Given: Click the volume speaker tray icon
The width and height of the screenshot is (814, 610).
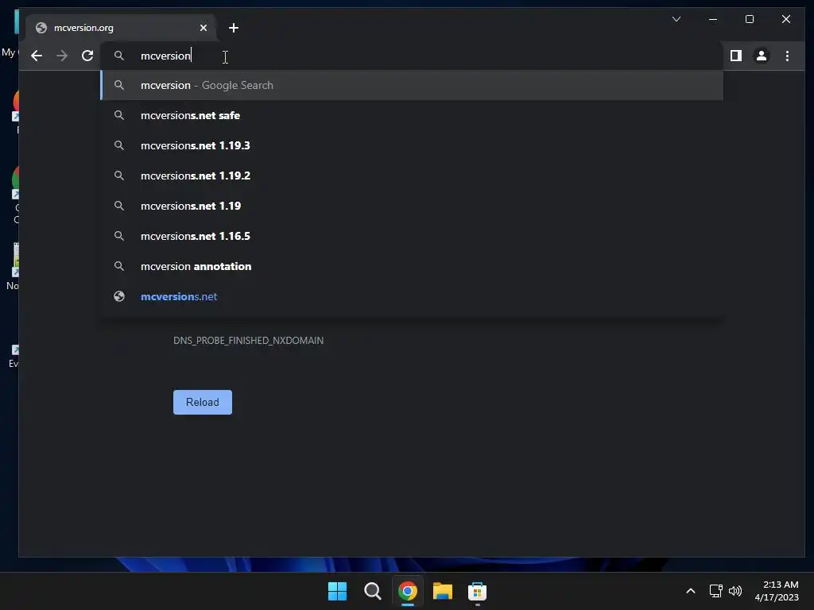Looking at the screenshot, I should pos(735,591).
